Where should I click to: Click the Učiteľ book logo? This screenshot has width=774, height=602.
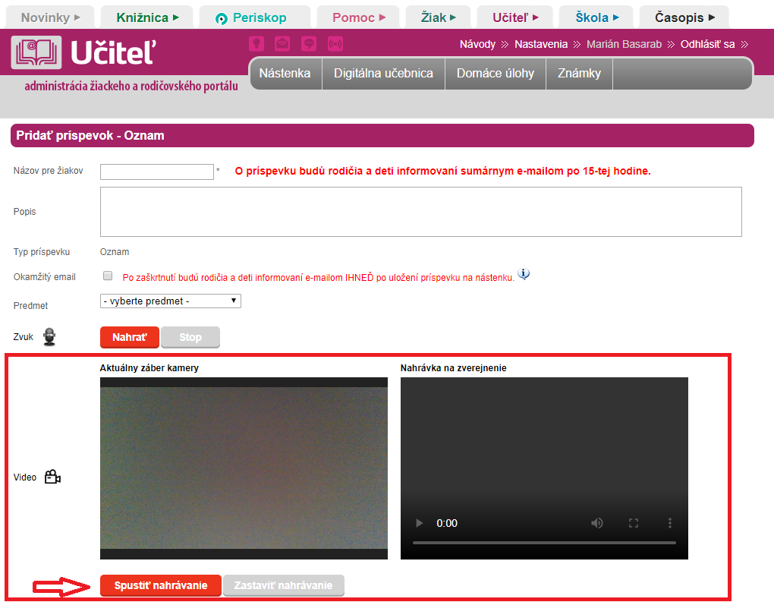tap(36, 52)
